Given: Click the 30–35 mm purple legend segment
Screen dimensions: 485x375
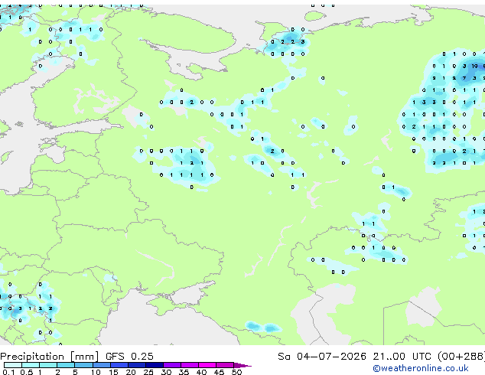Looking at the screenshot, I should click(172, 365).
